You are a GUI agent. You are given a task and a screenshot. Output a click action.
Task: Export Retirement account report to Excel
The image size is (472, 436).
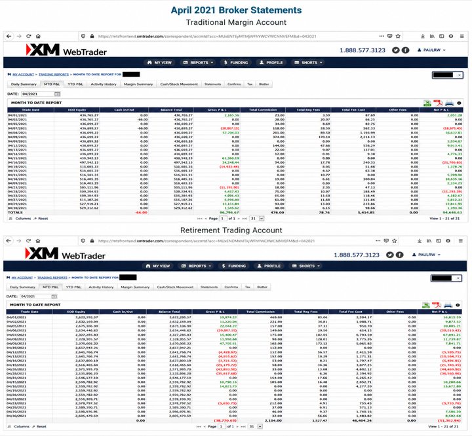pyautogui.click(x=425, y=305)
